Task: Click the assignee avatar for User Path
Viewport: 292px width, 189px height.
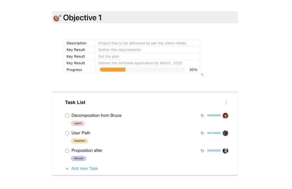Action: pyautogui.click(x=225, y=133)
